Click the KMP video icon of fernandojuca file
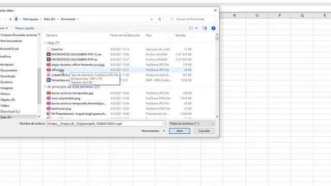331x186 pixels. click(x=49, y=80)
